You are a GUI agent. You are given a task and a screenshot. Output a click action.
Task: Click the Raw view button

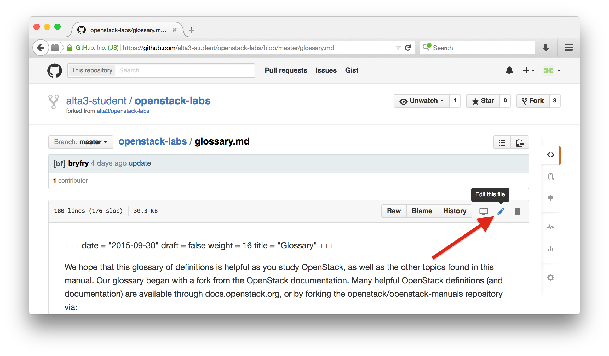click(x=393, y=210)
